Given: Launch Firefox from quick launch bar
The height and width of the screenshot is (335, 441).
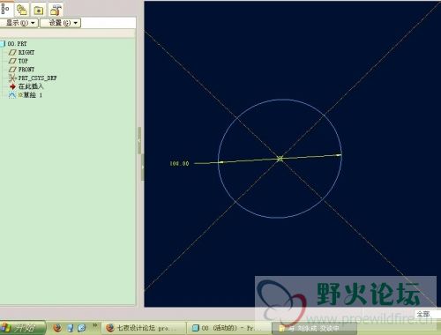Looking at the screenshot, I should pyautogui.click(x=57, y=327).
